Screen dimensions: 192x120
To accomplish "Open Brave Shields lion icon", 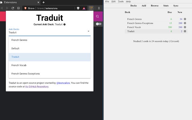I will (78, 8).
